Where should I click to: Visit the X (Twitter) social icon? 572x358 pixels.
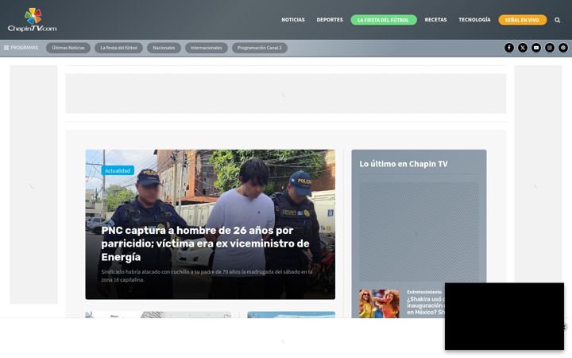(523, 48)
